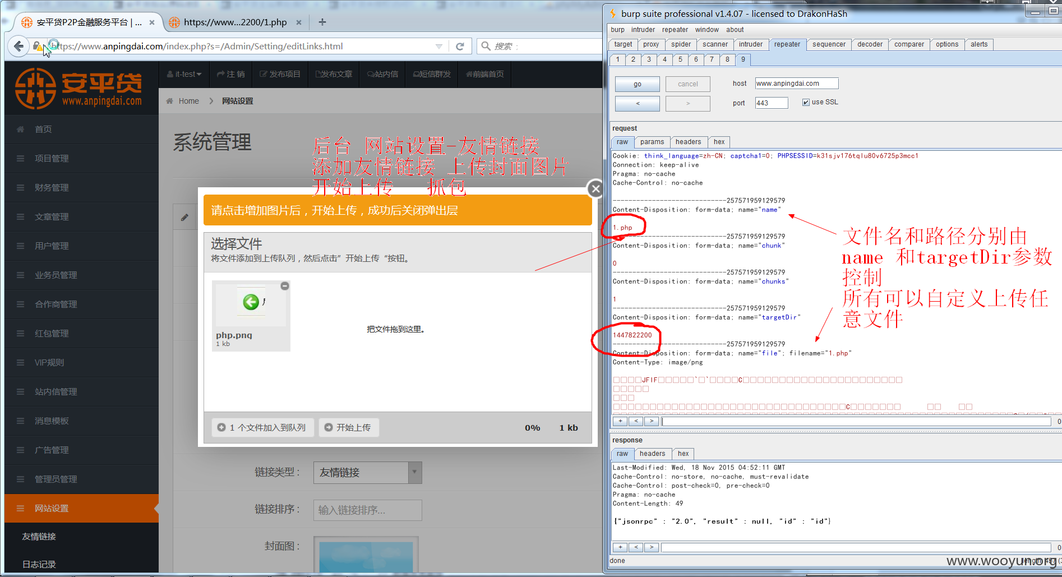Screen dimensions: 1062x577
Task: Open 红包管理 sidebar menu
Action: pyautogui.click(x=81, y=333)
